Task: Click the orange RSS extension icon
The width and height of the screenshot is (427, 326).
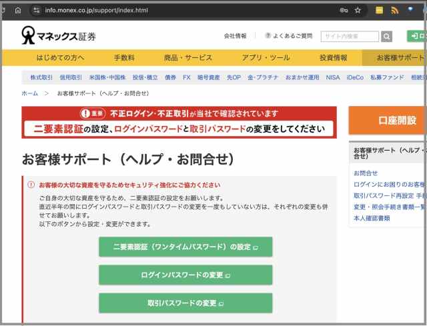Action: 394,11
